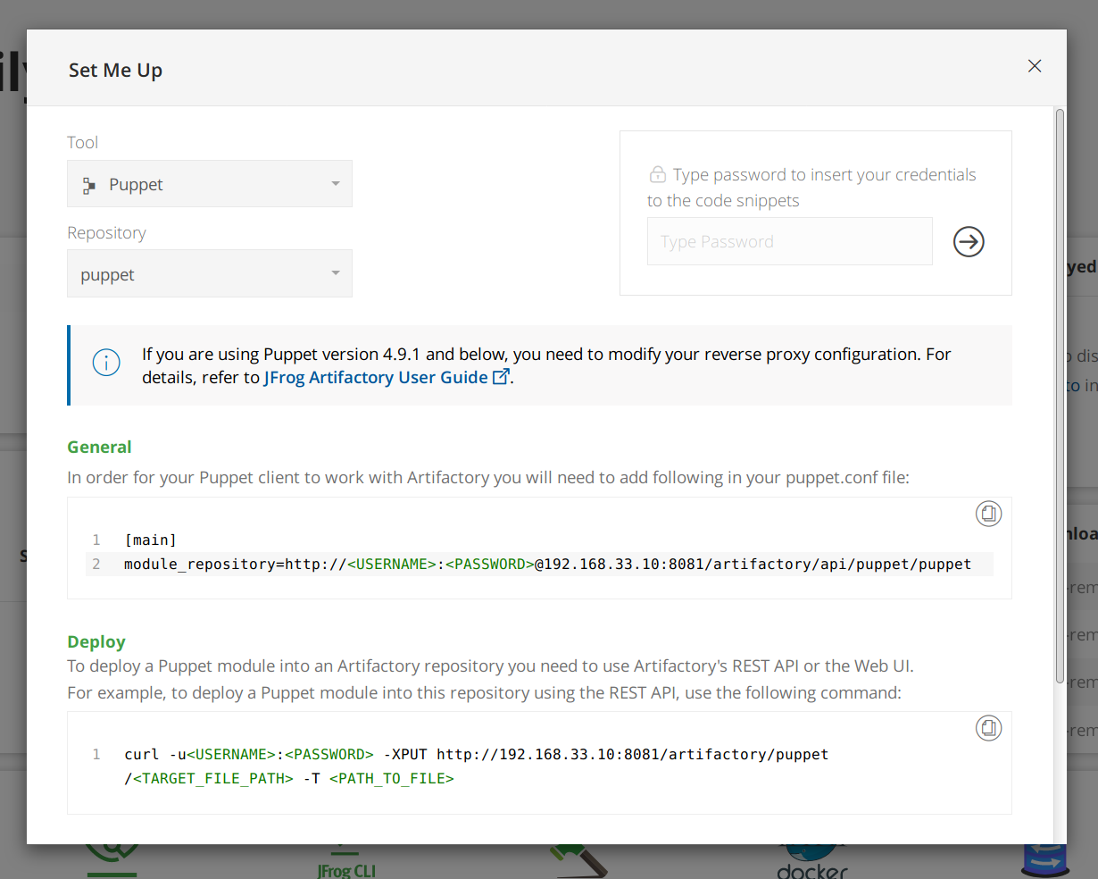
Task: Click the "In order for your Puppet client" sentence
Action: (x=488, y=477)
